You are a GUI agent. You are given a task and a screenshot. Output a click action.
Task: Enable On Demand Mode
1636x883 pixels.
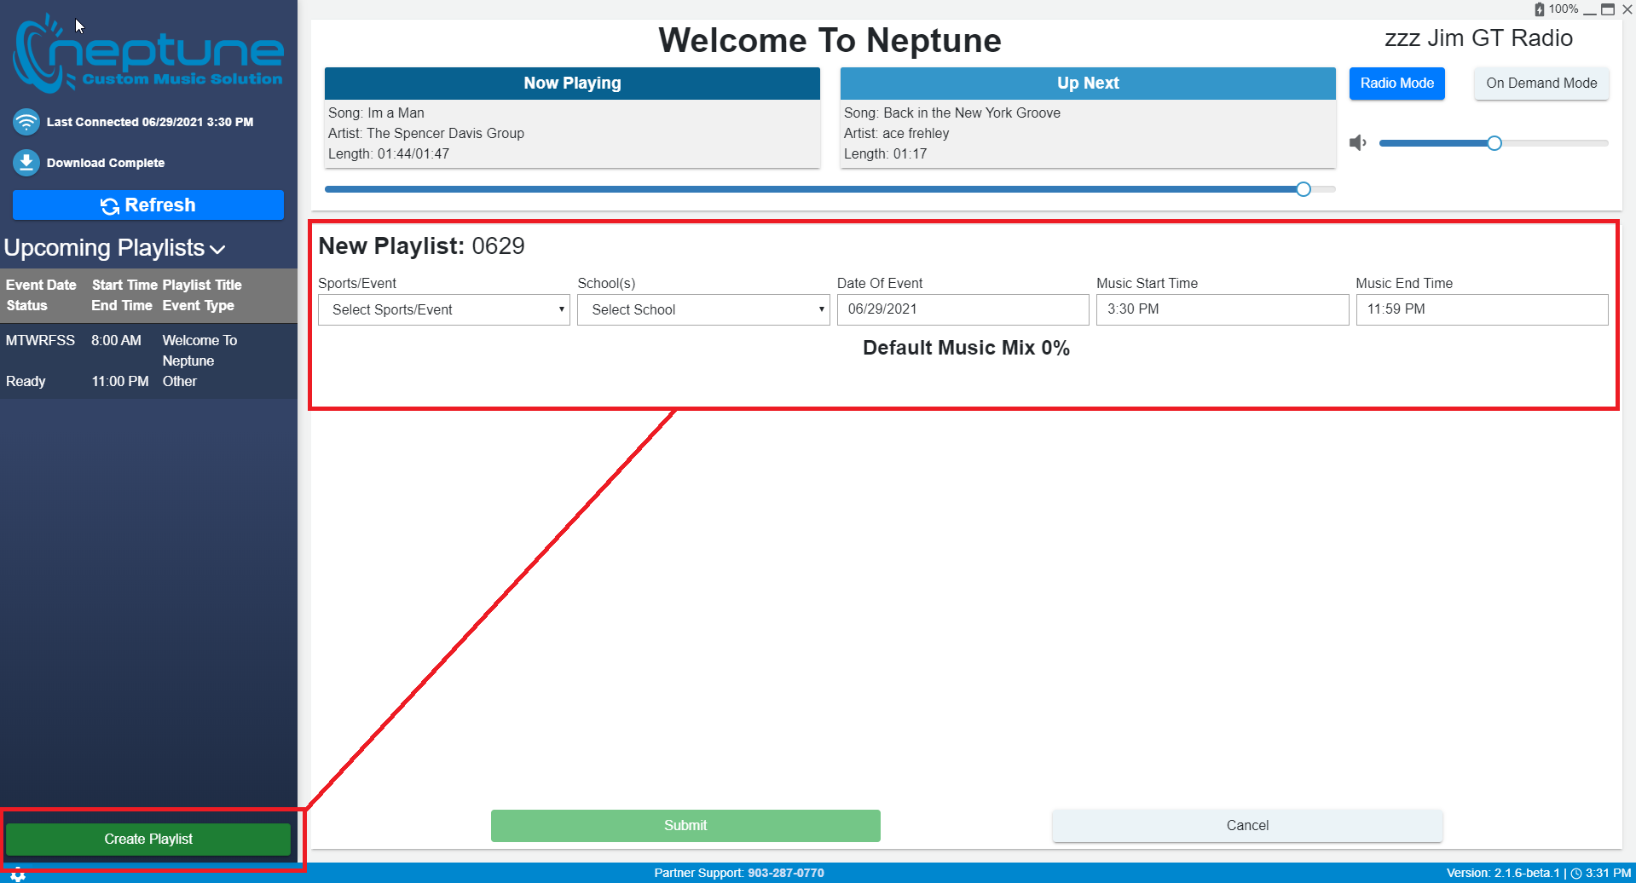(x=1541, y=84)
